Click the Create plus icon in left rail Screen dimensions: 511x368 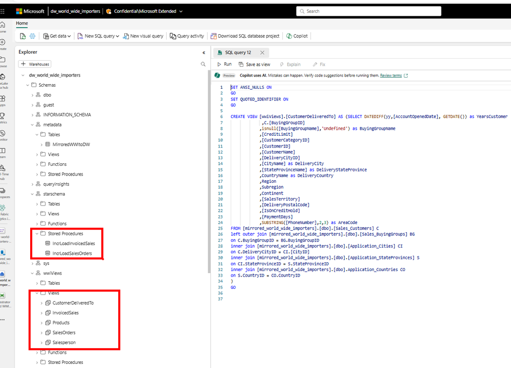pyautogui.click(x=3, y=42)
